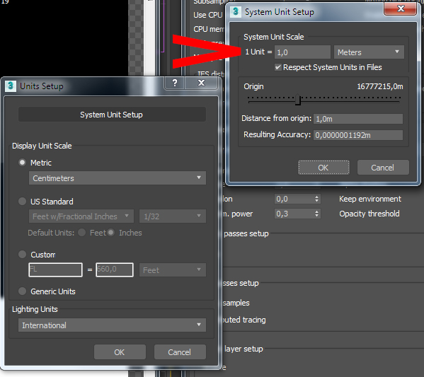
Task: Confirm with OK in System Unit Setup
Action: coord(323,168)
